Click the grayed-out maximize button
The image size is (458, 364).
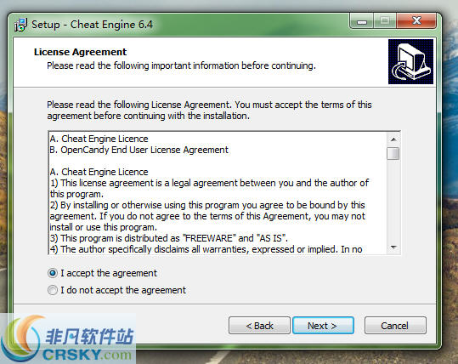(385, 20)
